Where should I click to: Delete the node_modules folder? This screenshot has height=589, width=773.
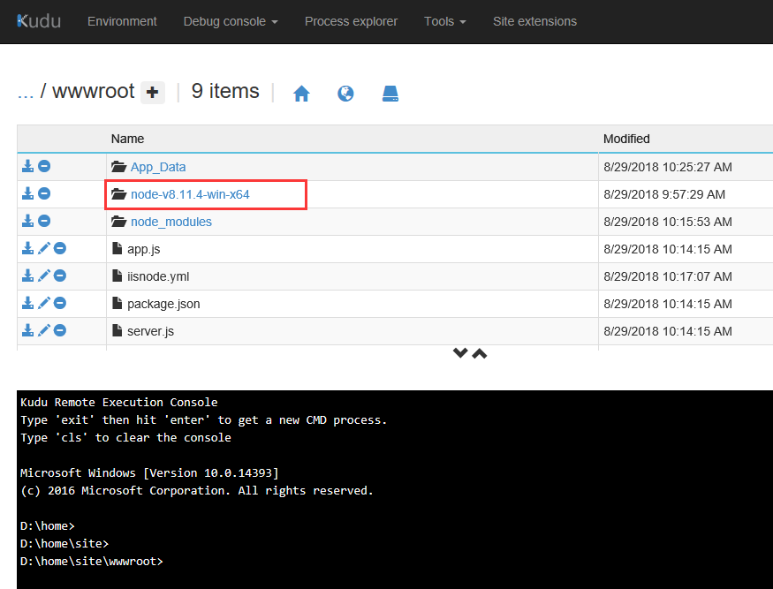[44, 221]
